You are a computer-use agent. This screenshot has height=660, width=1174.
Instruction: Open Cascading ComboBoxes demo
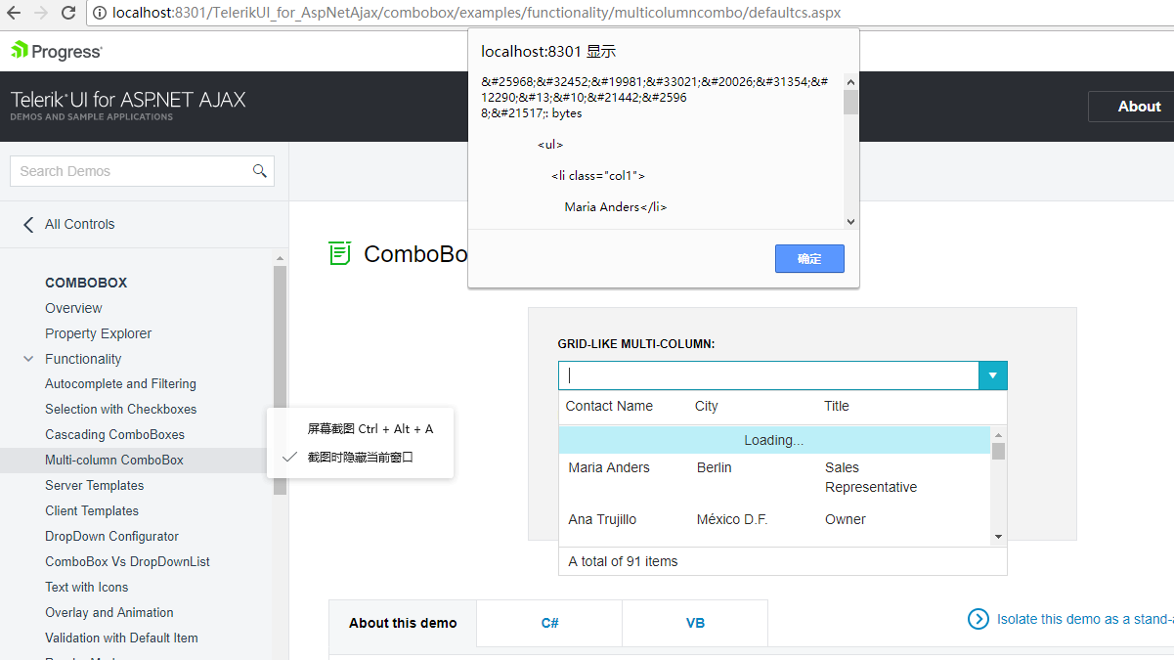[114, 434]
